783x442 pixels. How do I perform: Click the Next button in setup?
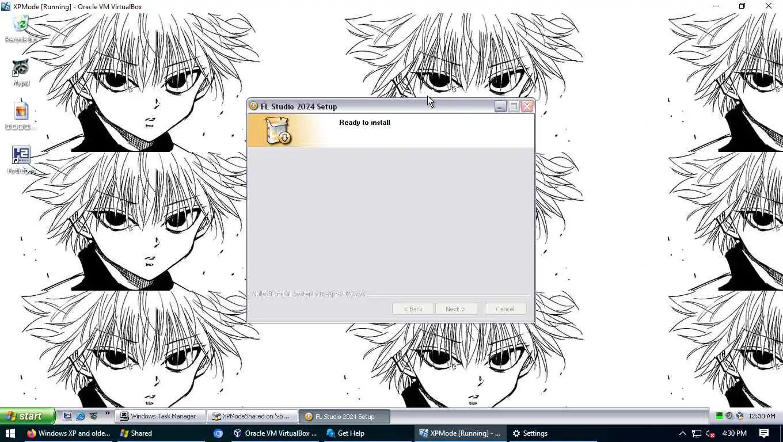click(455, 309)
